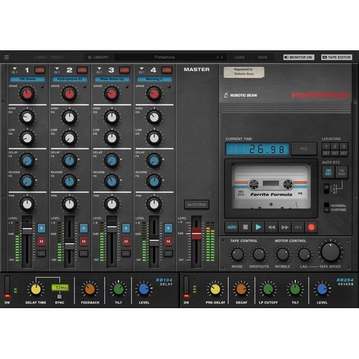
Task: Open channel 1 input dropdown
Action: pos(14,70)
